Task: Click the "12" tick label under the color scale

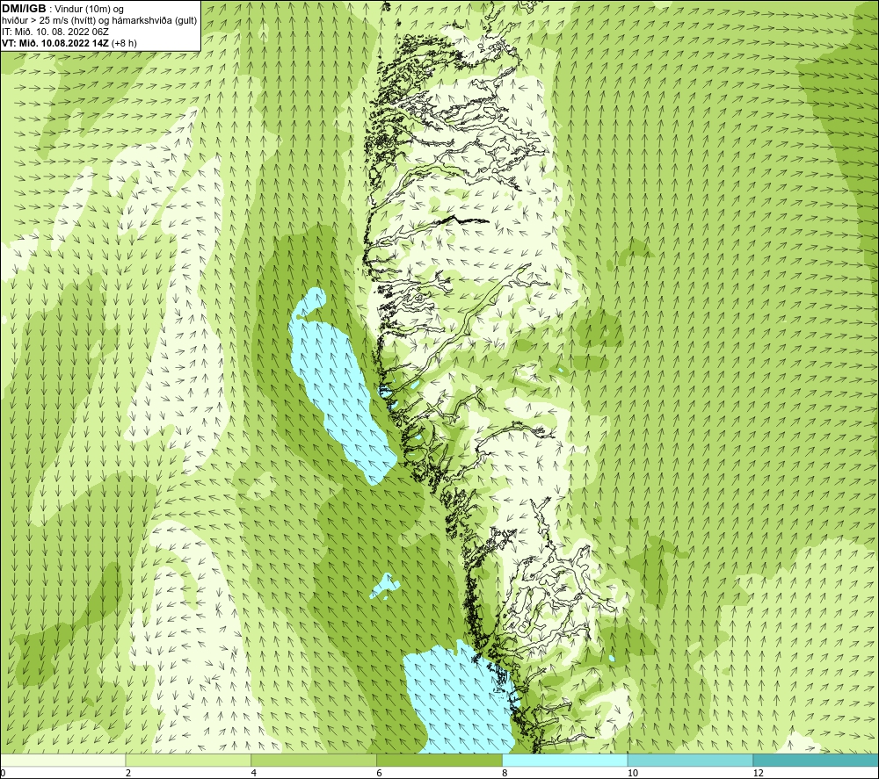Action: click(759, 773)
